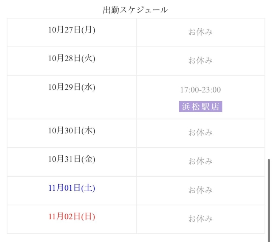Click the 17:00-23:00 shift time
Viewport: 272px width, 242px height.
tap(201, 90)
